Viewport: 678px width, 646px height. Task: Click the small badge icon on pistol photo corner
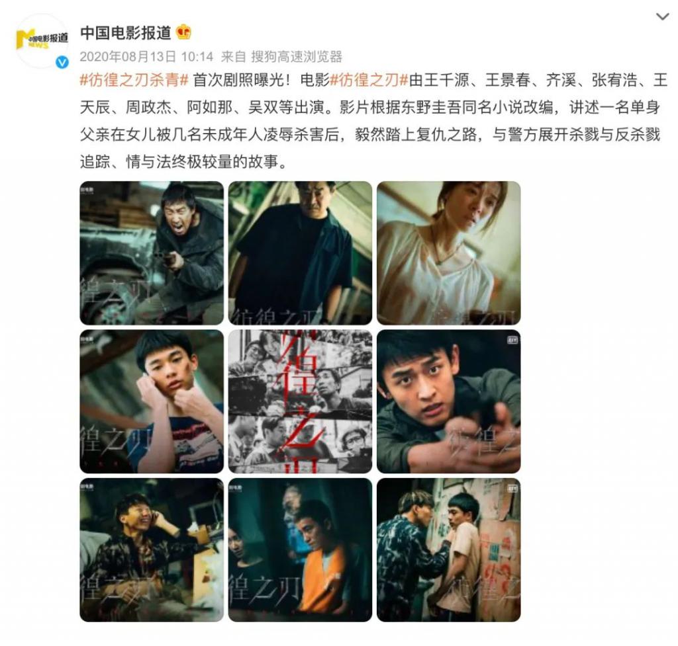click(x=512, y=341)
